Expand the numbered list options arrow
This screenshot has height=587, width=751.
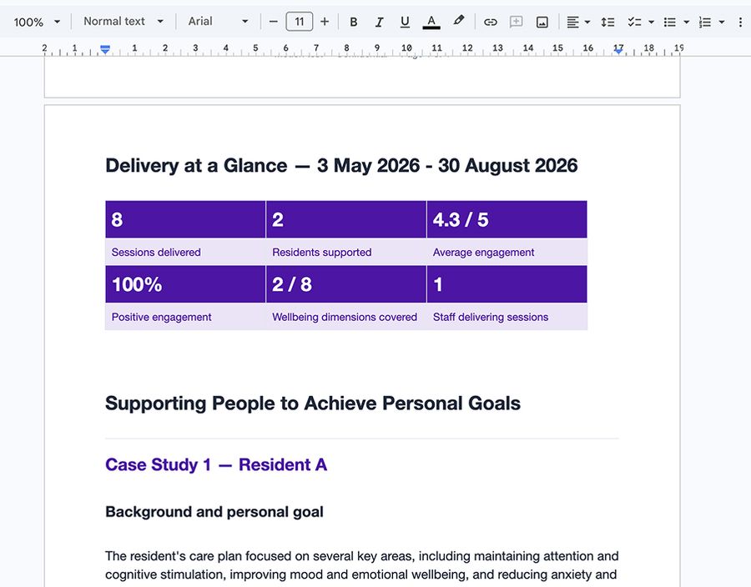[x=721, y=22]
